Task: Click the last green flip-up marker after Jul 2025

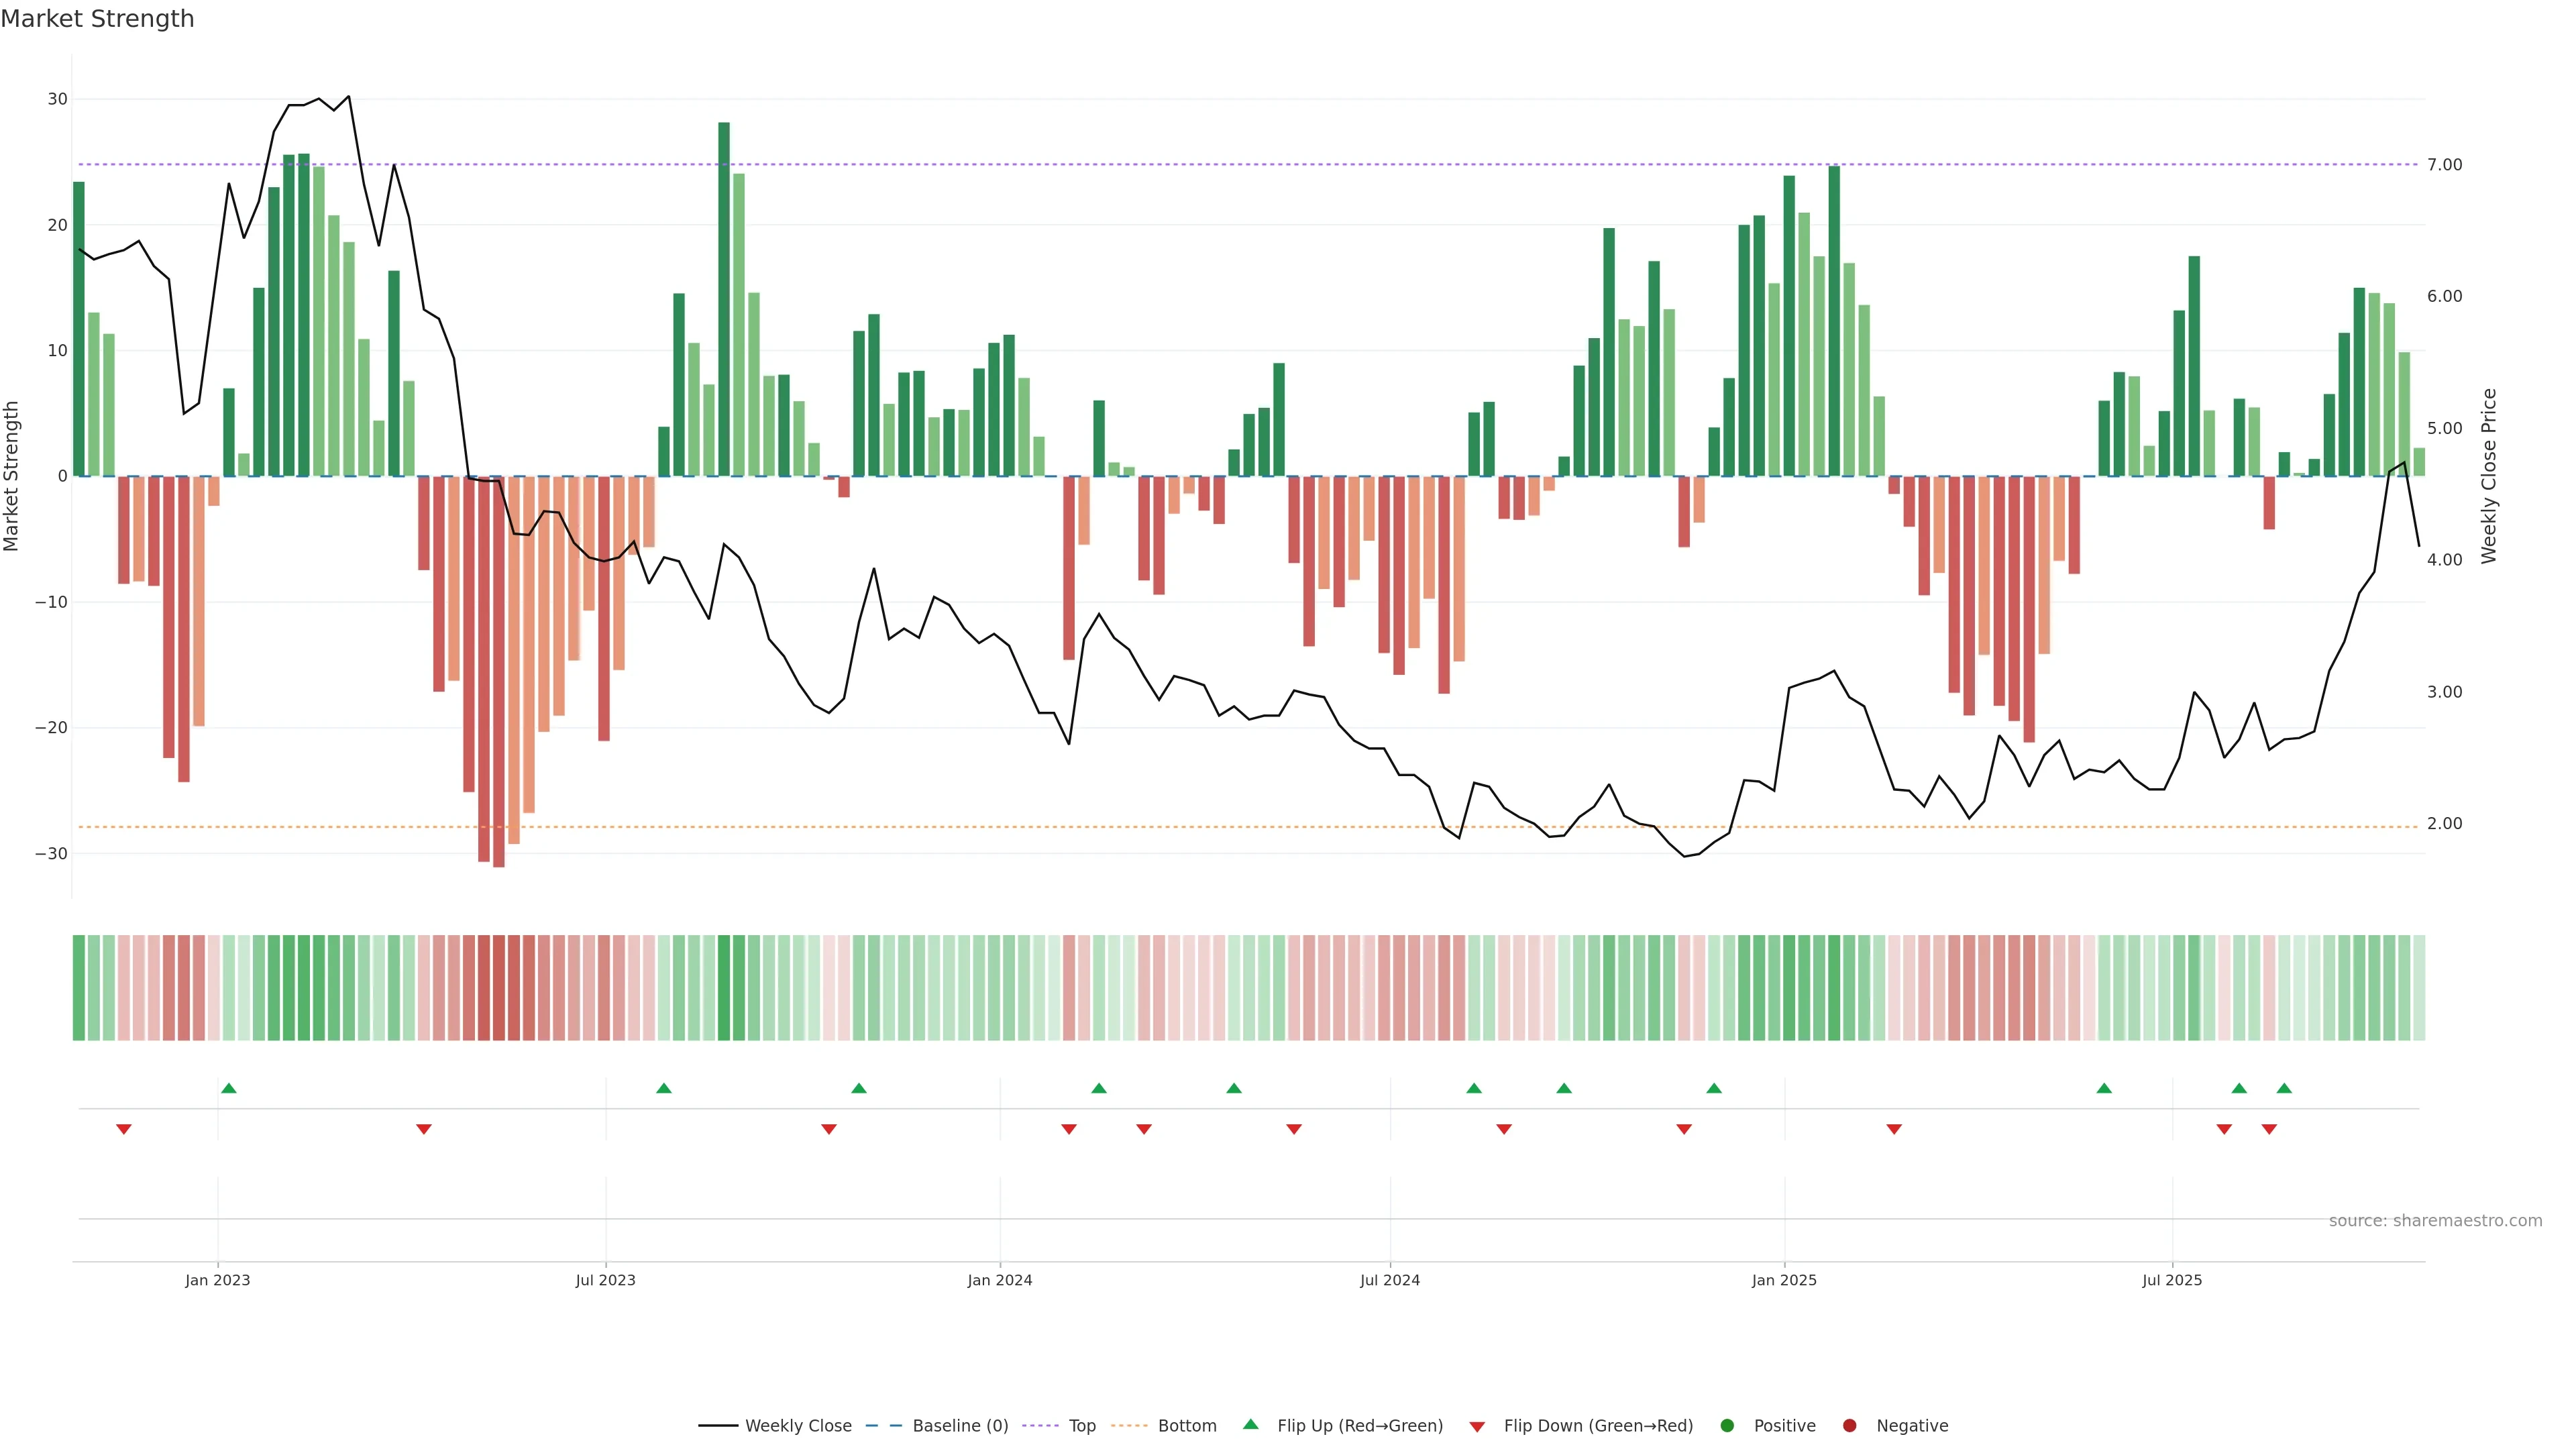Action: click(x=2284, y=1088)
